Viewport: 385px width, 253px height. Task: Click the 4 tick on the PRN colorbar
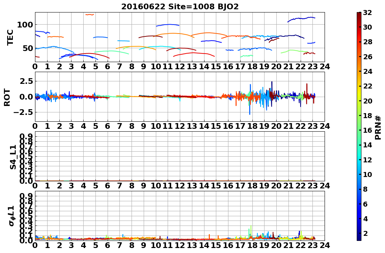coord(365,218)
